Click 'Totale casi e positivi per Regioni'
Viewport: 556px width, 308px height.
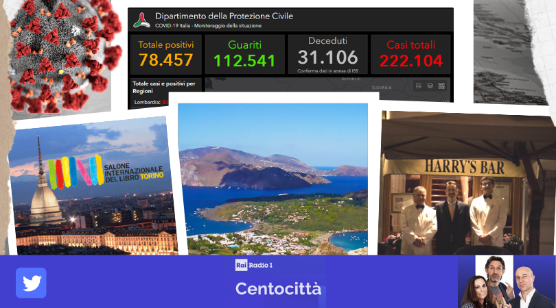click(164, 87)
